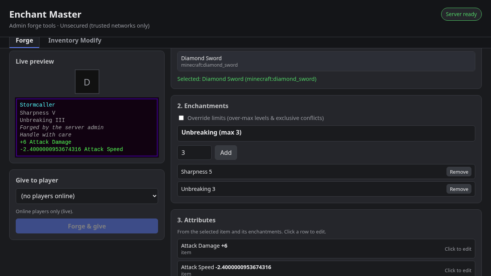Click Unbreaking III line in preview tooltip
Viewport: 491px width, 276px height.
[x=43, y=120]
